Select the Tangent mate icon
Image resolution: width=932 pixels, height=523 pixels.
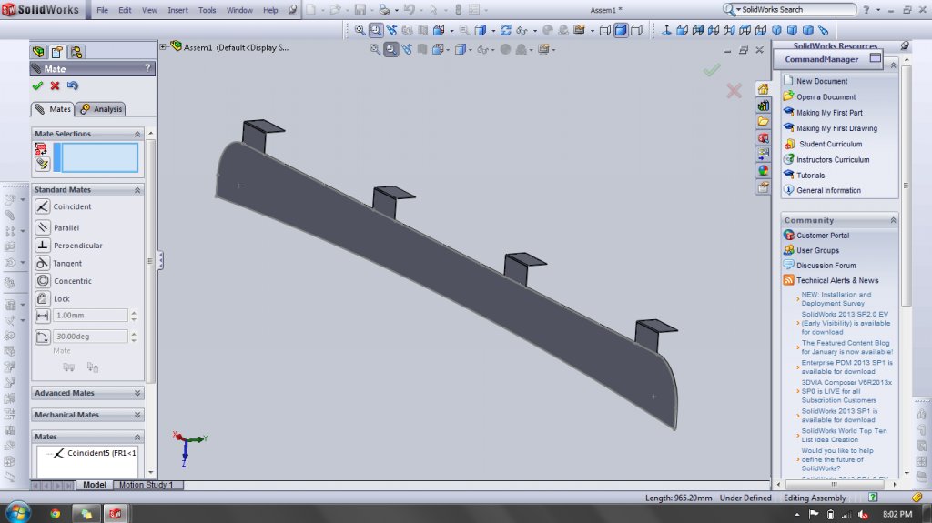(x=42, y=263)
